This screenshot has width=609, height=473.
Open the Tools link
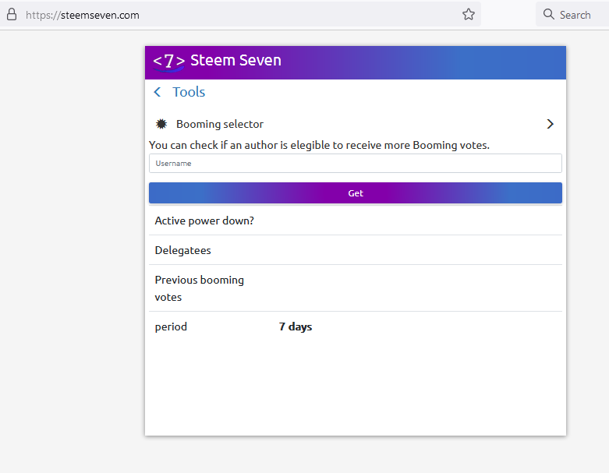[189, 92]
